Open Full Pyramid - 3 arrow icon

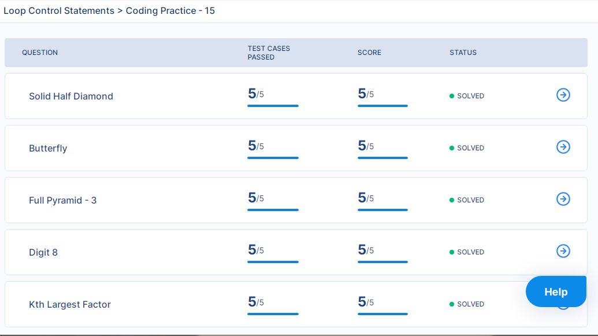pos(563,200)
